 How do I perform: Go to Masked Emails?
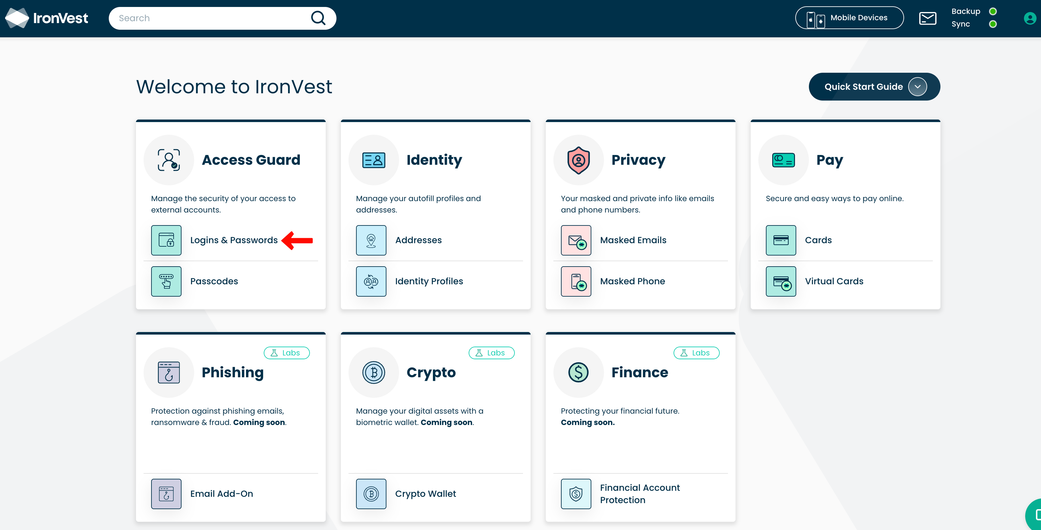tap(633, 240)
